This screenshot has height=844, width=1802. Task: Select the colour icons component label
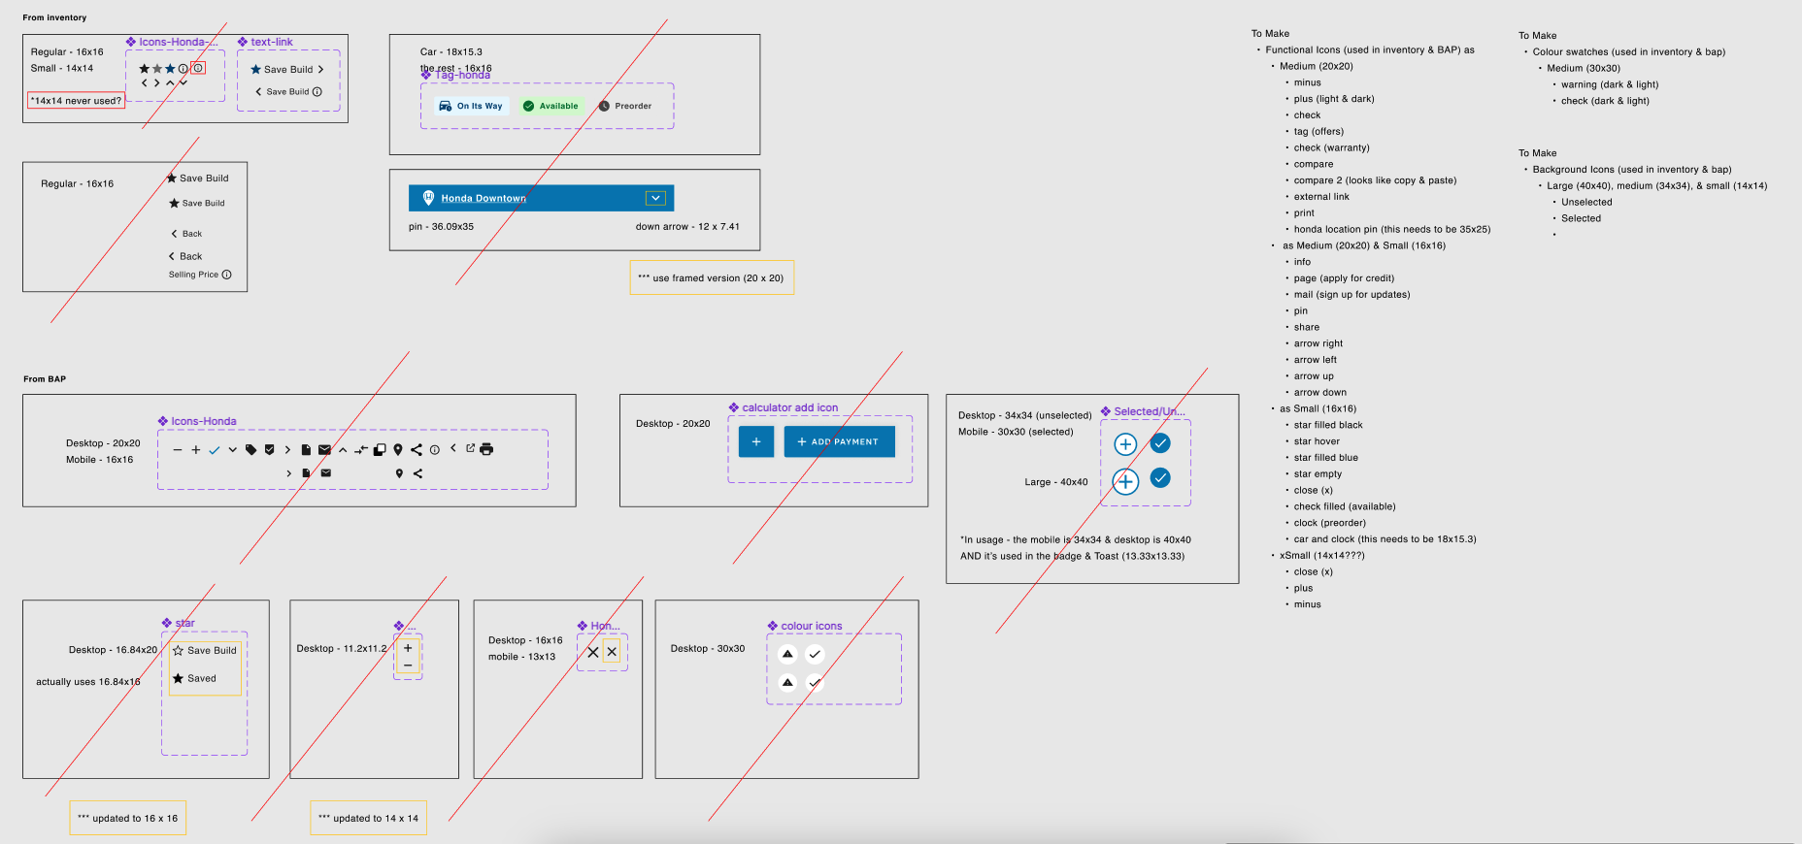(805, 626)
